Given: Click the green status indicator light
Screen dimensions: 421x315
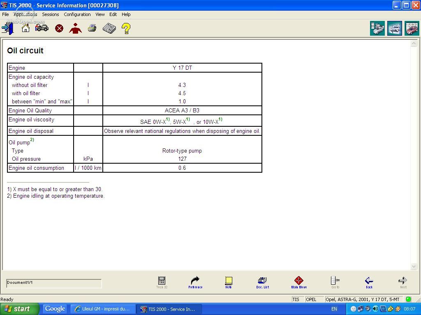Looking at the screenshot, I should 408,299.
